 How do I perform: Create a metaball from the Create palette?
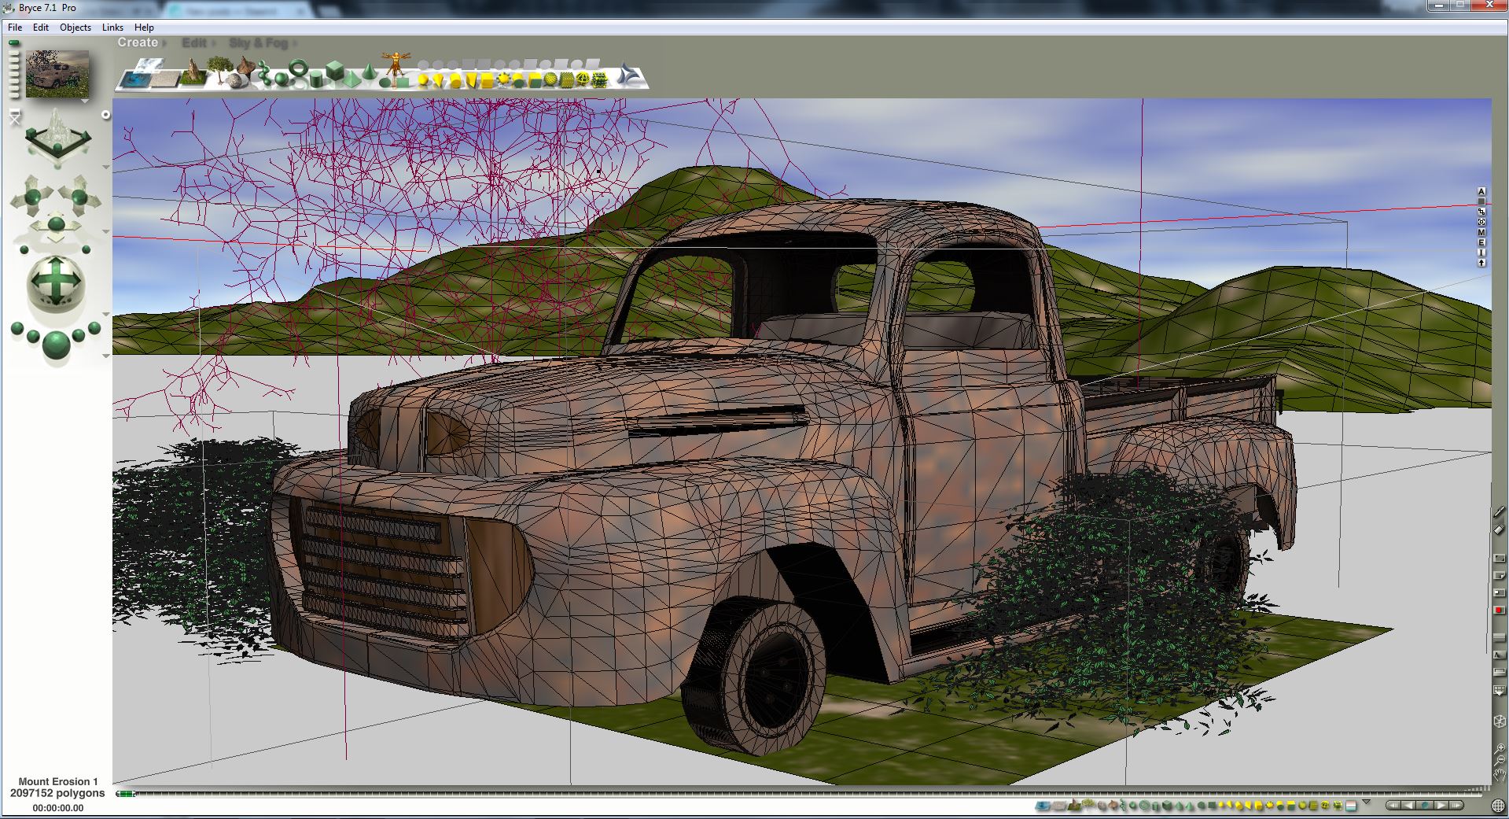(x=264, y=73)
